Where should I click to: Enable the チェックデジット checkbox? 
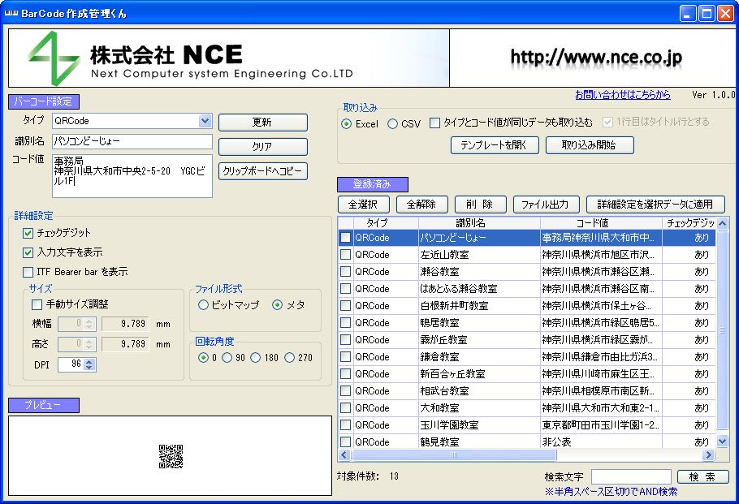click(28, 233)
